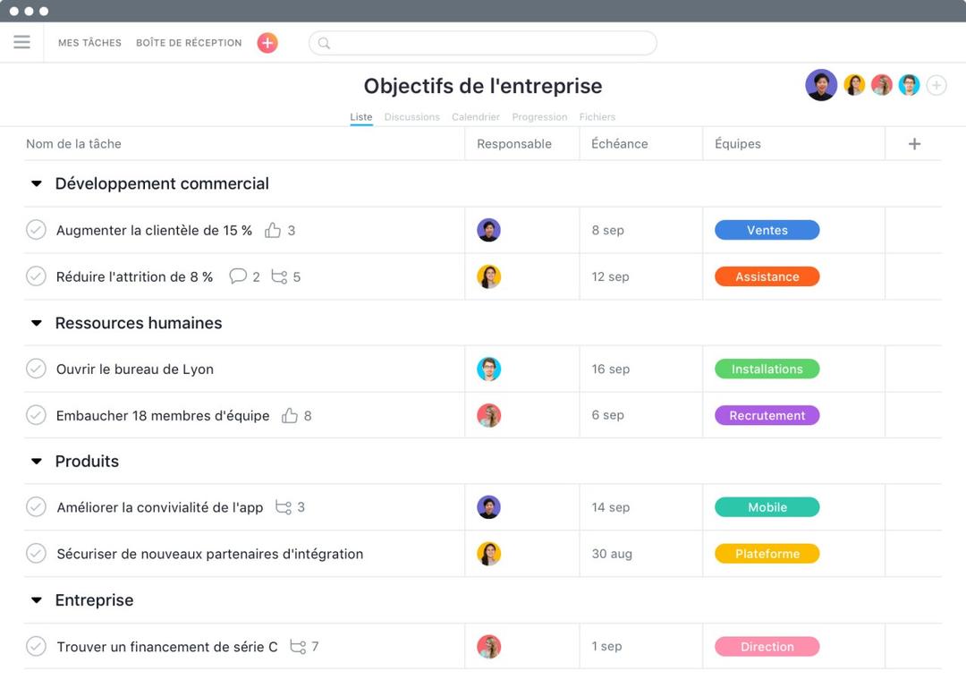Go to 'BOÎTE DE RÉCEPTION'
This screenshot has width=966, height=679.
point(188,42)
